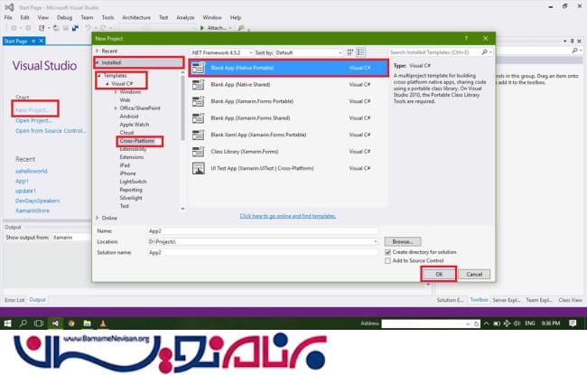Click the Cancel button
Image resolution: width=587 pixels, height=375 pixels.
coord(474,274)
